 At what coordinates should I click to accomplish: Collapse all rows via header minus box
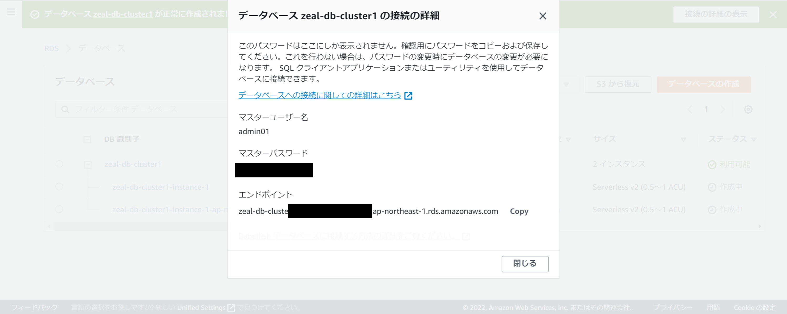point(87,140)
